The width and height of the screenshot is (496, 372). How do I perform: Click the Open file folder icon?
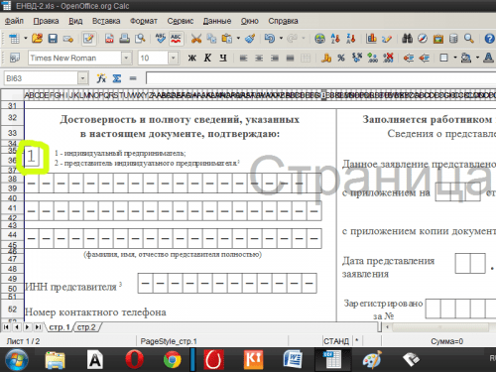point(37,39)
